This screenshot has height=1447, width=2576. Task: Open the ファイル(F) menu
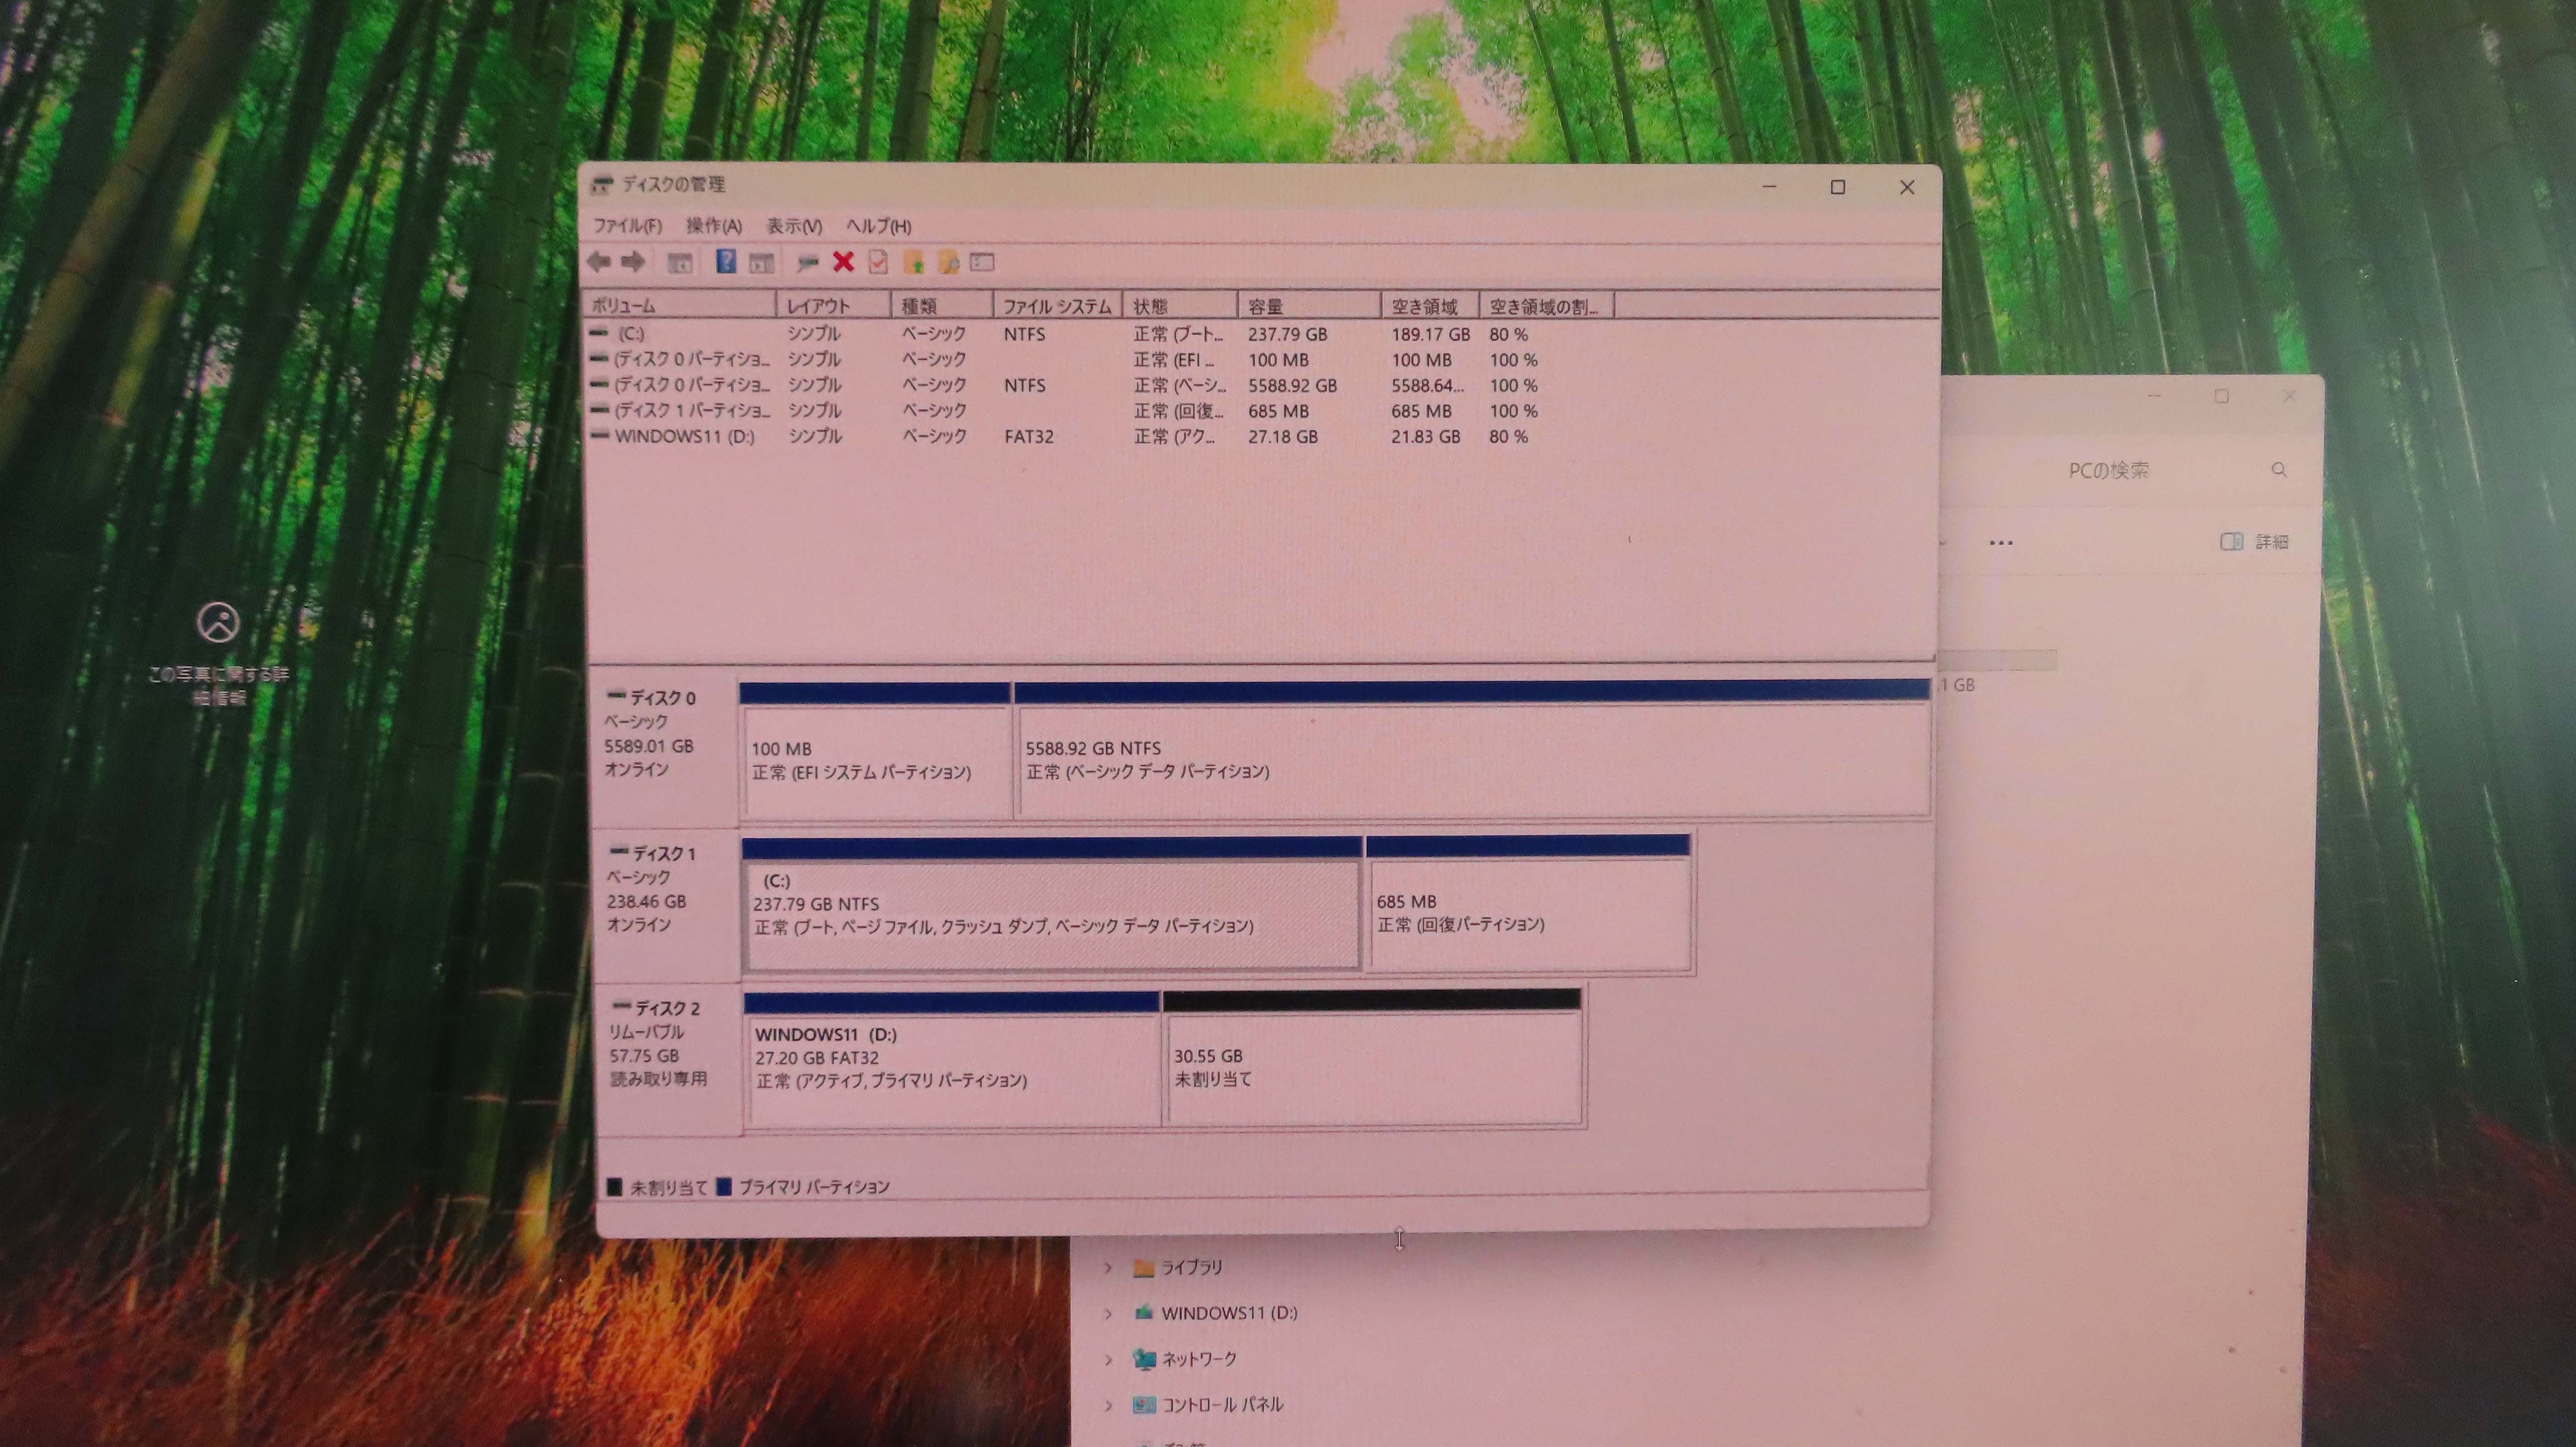pos(627,226)
